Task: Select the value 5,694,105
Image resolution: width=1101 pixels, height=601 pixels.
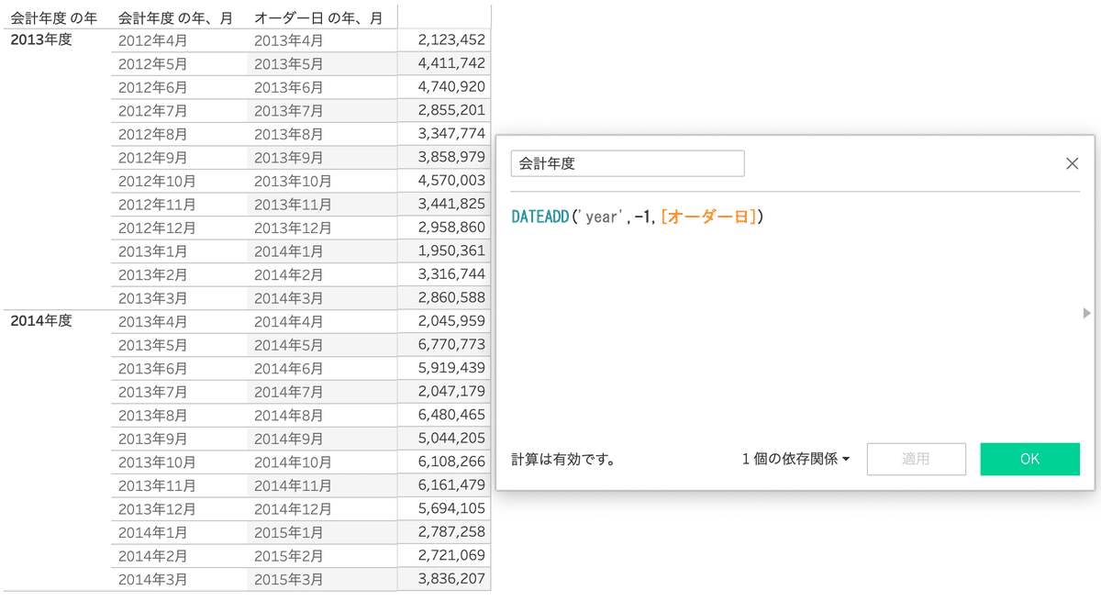Action: [451, 507]
